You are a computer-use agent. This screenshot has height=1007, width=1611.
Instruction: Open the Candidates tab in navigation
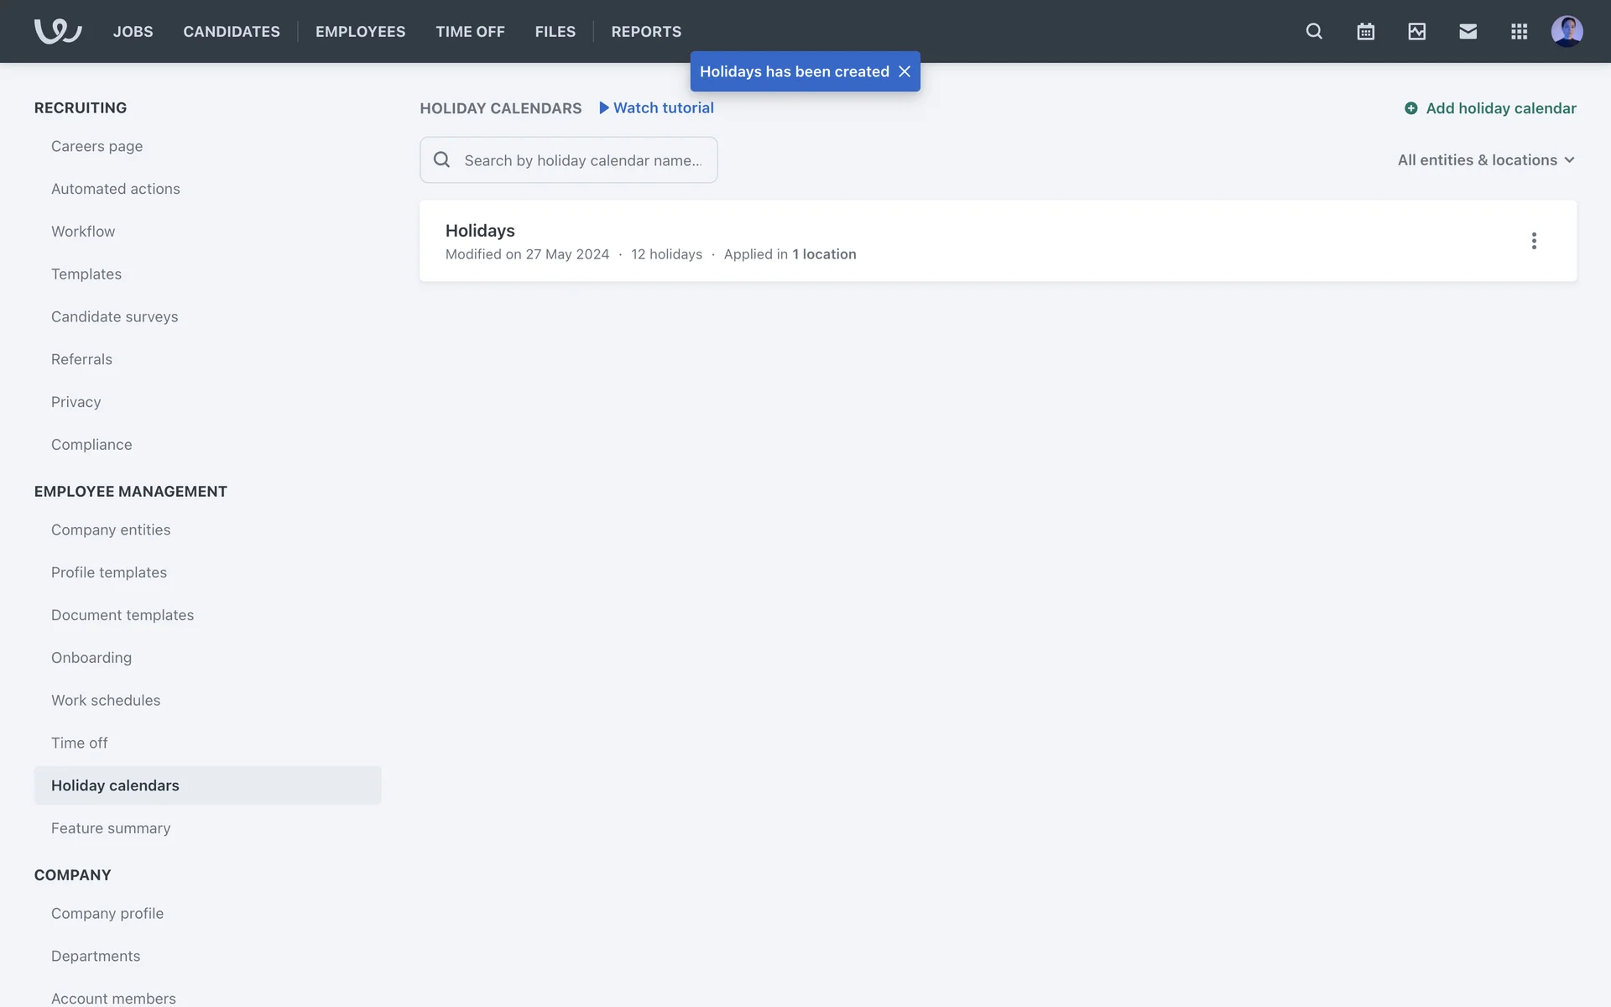(x=232, y=31)
